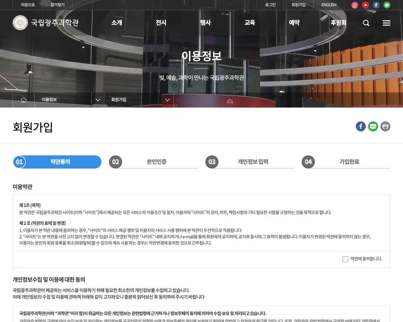Screen dimensions: 403x322
Task: Check the 약관에 동의합니다 checkbox
Action: (345, 259)
